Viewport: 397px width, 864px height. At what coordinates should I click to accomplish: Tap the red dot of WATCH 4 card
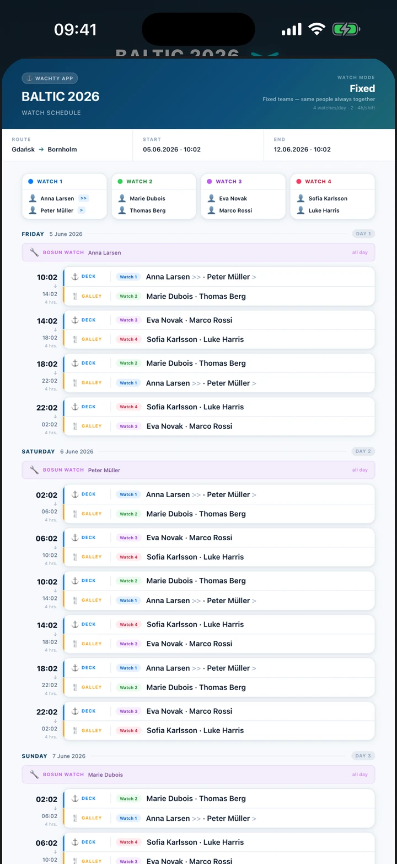299,181
